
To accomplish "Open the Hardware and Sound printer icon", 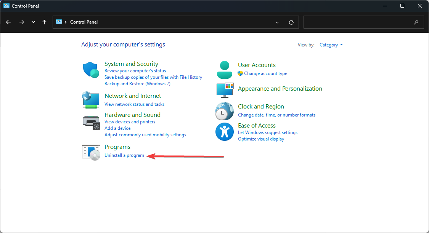I will click(91, 123).
